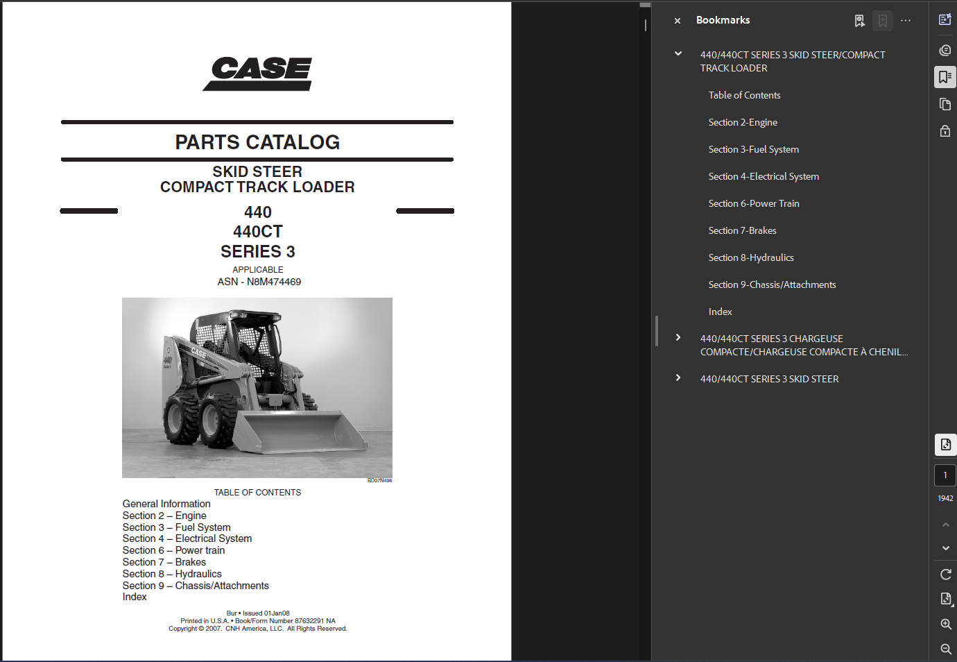Open the page thumbnails panel icon
Viewport: 957px width, 662px height.
click(945, 104)
